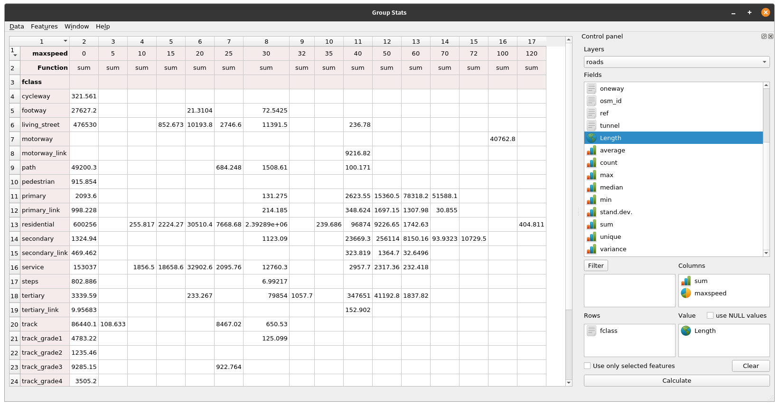
Task: Close the Control panel dock
Action: [770, 36]
